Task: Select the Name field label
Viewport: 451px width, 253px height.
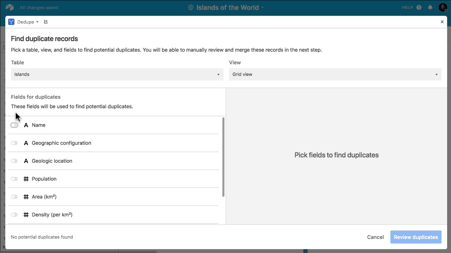Action: tap(38, 125)
